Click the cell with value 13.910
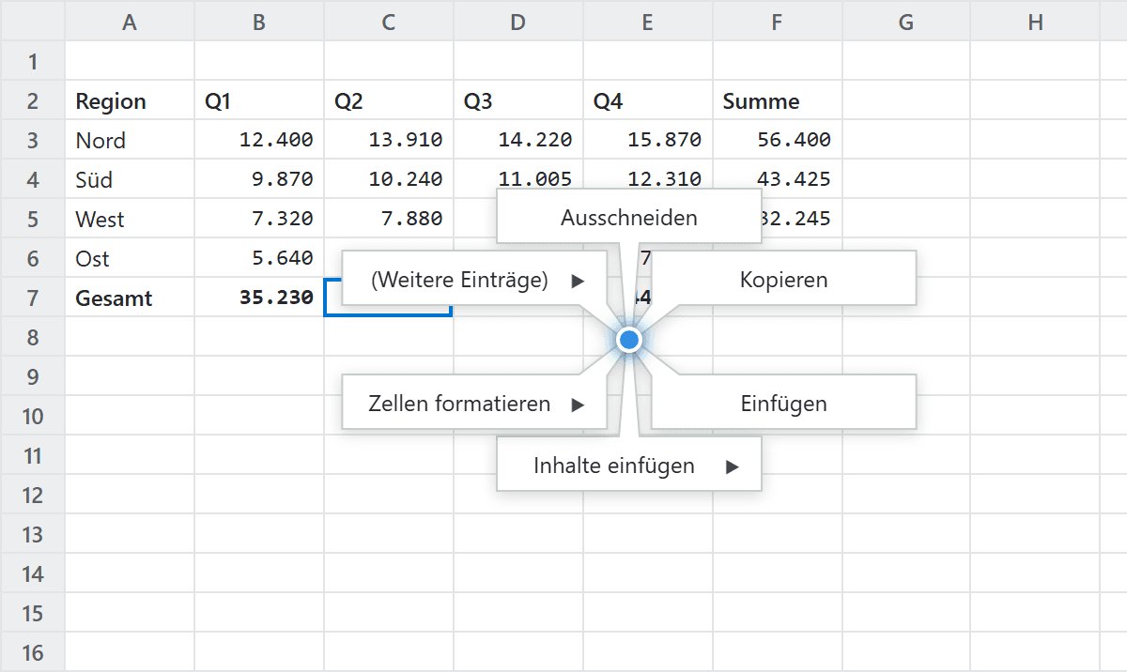Viewport: 1127px width, 672px height. pyautogui.click(x=389, y=140)
